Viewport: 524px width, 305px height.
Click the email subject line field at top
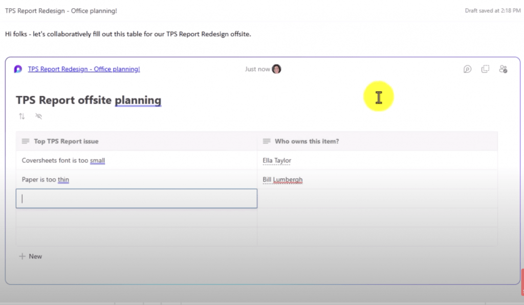pos(61,11)
